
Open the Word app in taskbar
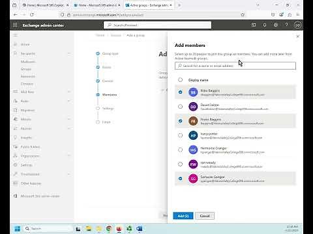click(x=140, y=228)
